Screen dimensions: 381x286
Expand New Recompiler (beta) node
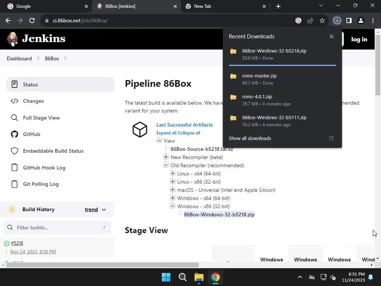166,157
